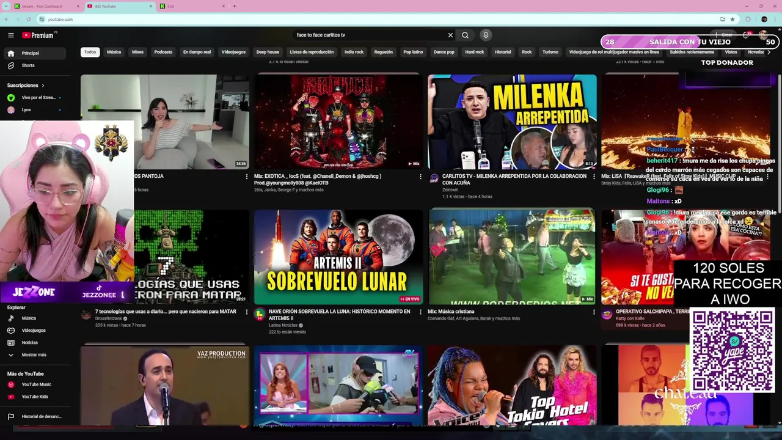Open the notifications bell

point(746,35)
